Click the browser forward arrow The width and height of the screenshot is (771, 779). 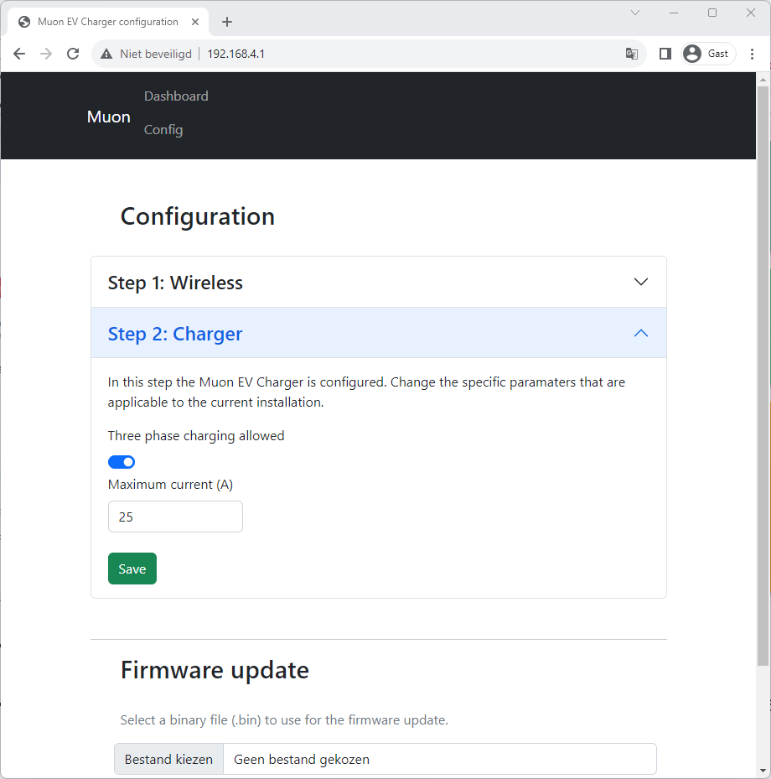coord(46,54)
